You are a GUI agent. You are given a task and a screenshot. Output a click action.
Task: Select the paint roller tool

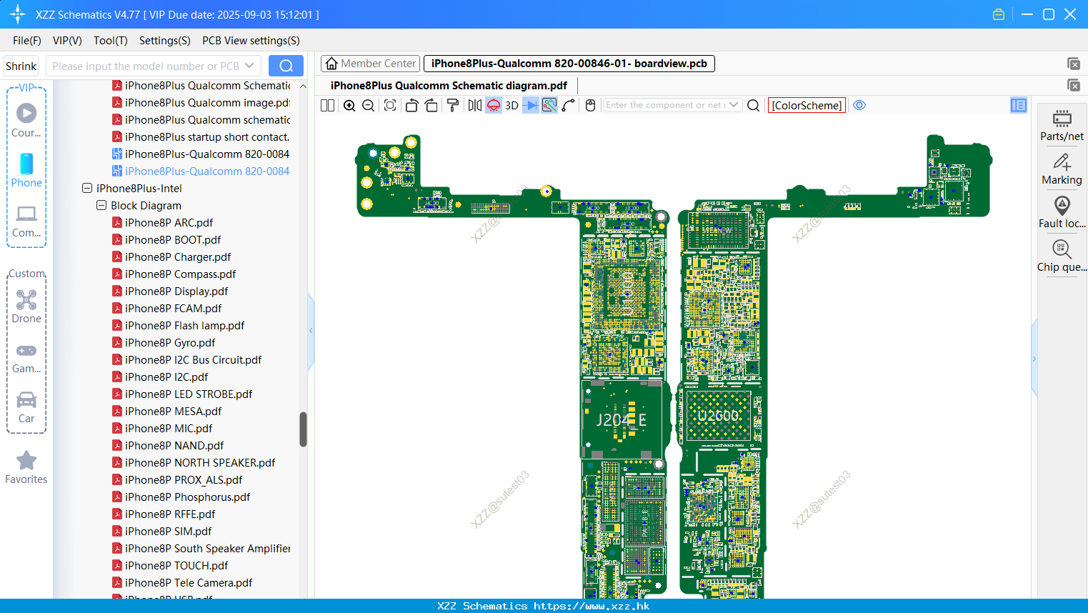(x=453, y=105)
